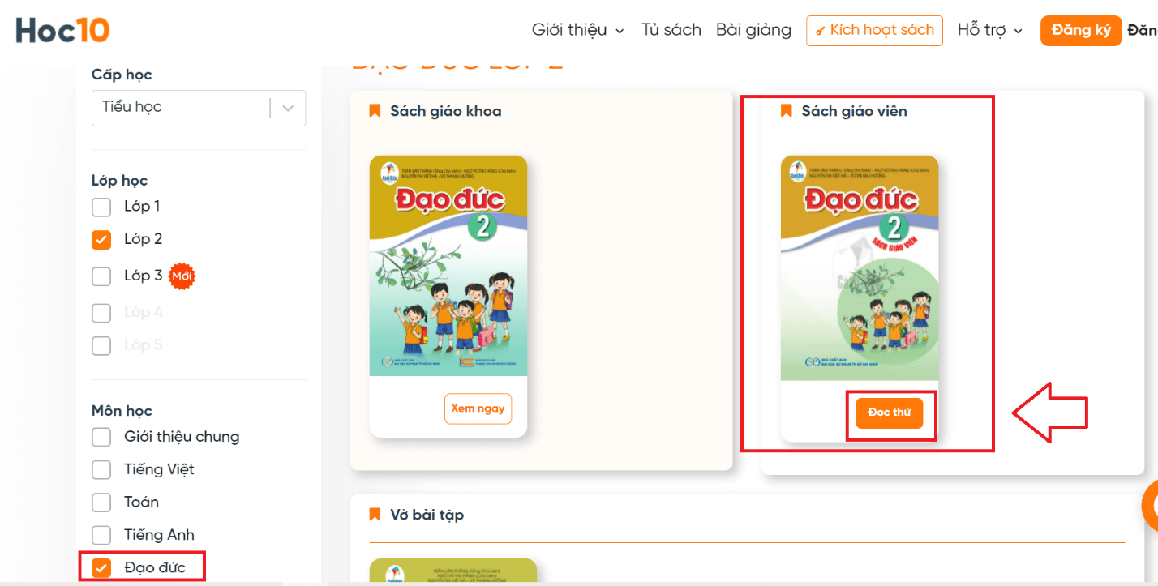Screen dimensions: 1158x586
Task: Check the Tiếng Việt subject
Action: (x=101, y=470)
